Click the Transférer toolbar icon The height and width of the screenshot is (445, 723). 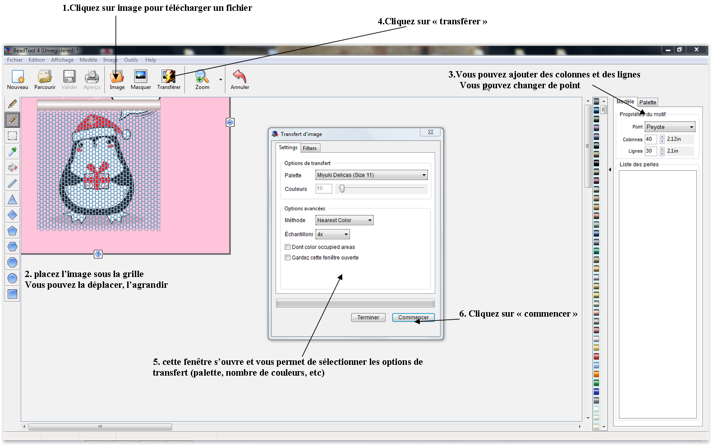(169, 79)
